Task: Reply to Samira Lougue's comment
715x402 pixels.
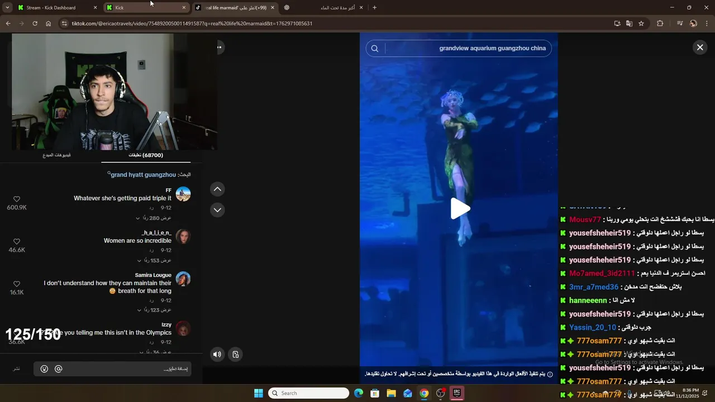Action: (151, 300)
